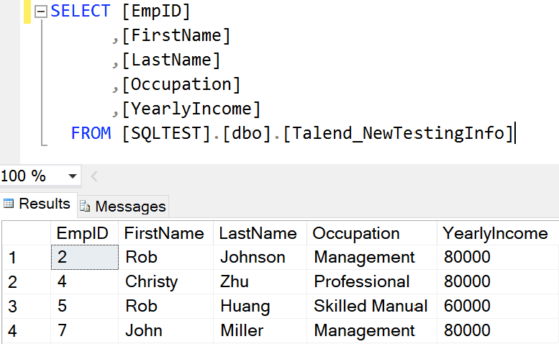
Task: Select the FirstName column header
Action: click(164, 233)
